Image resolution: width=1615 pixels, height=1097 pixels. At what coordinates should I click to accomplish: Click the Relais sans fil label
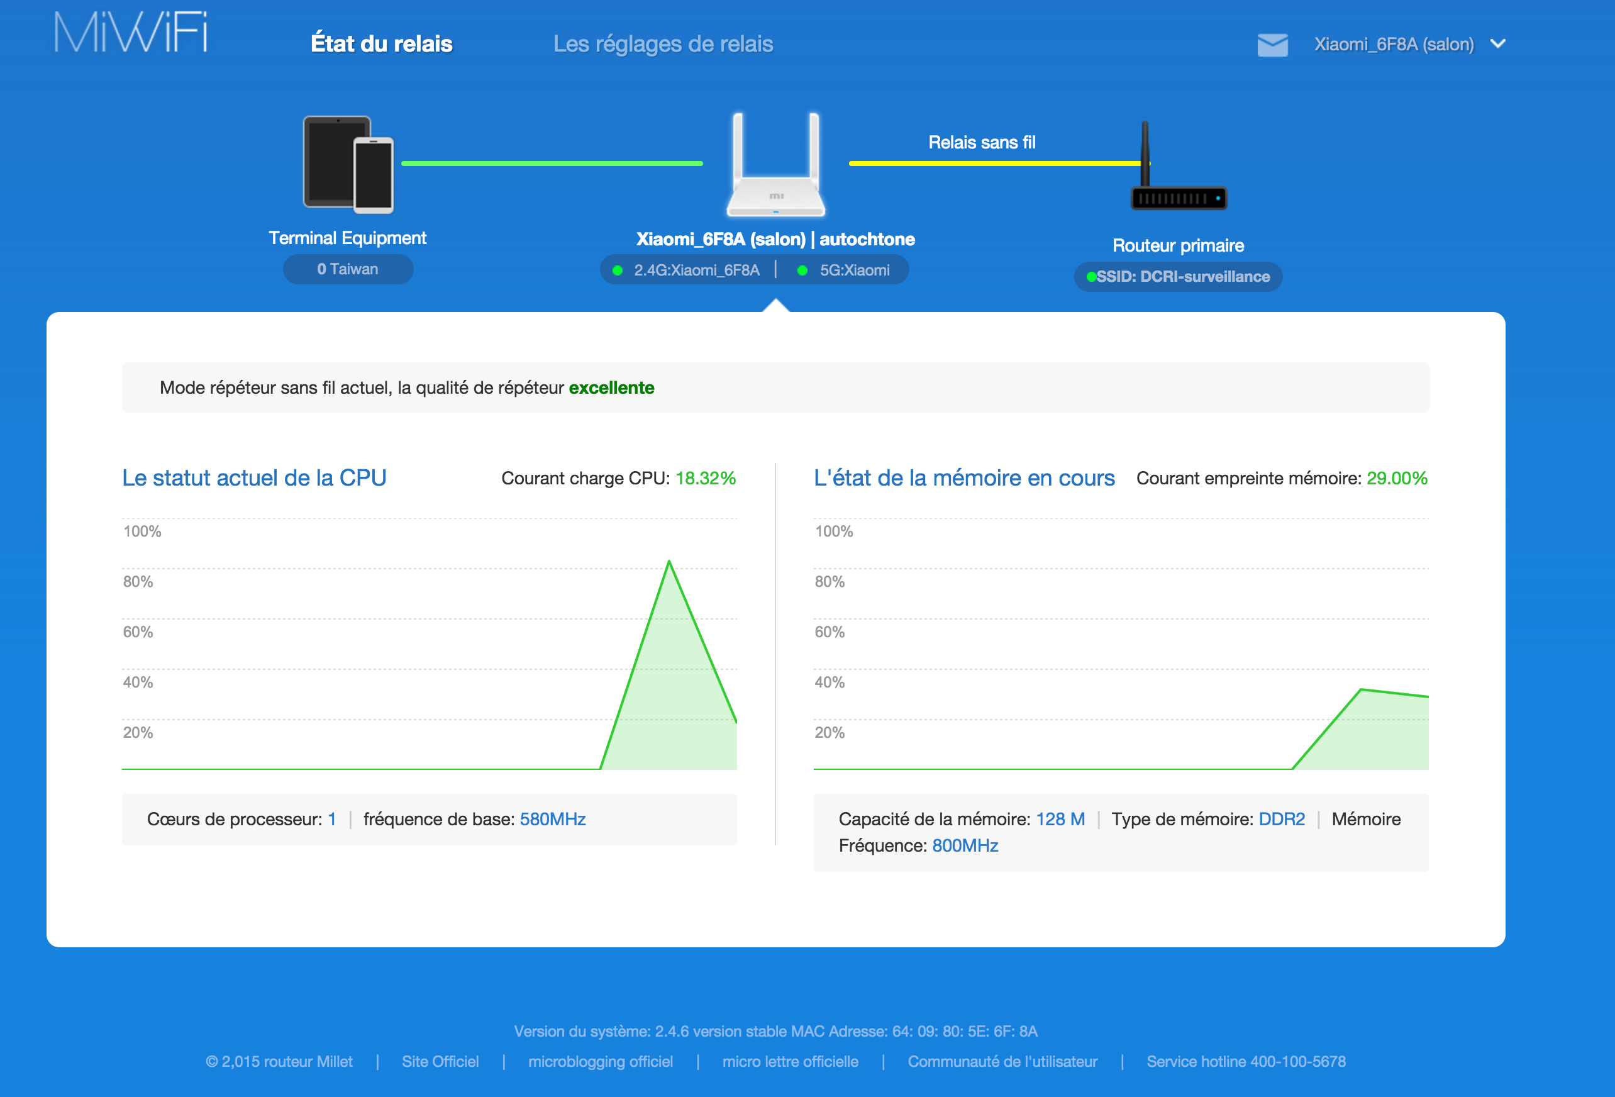982,143
